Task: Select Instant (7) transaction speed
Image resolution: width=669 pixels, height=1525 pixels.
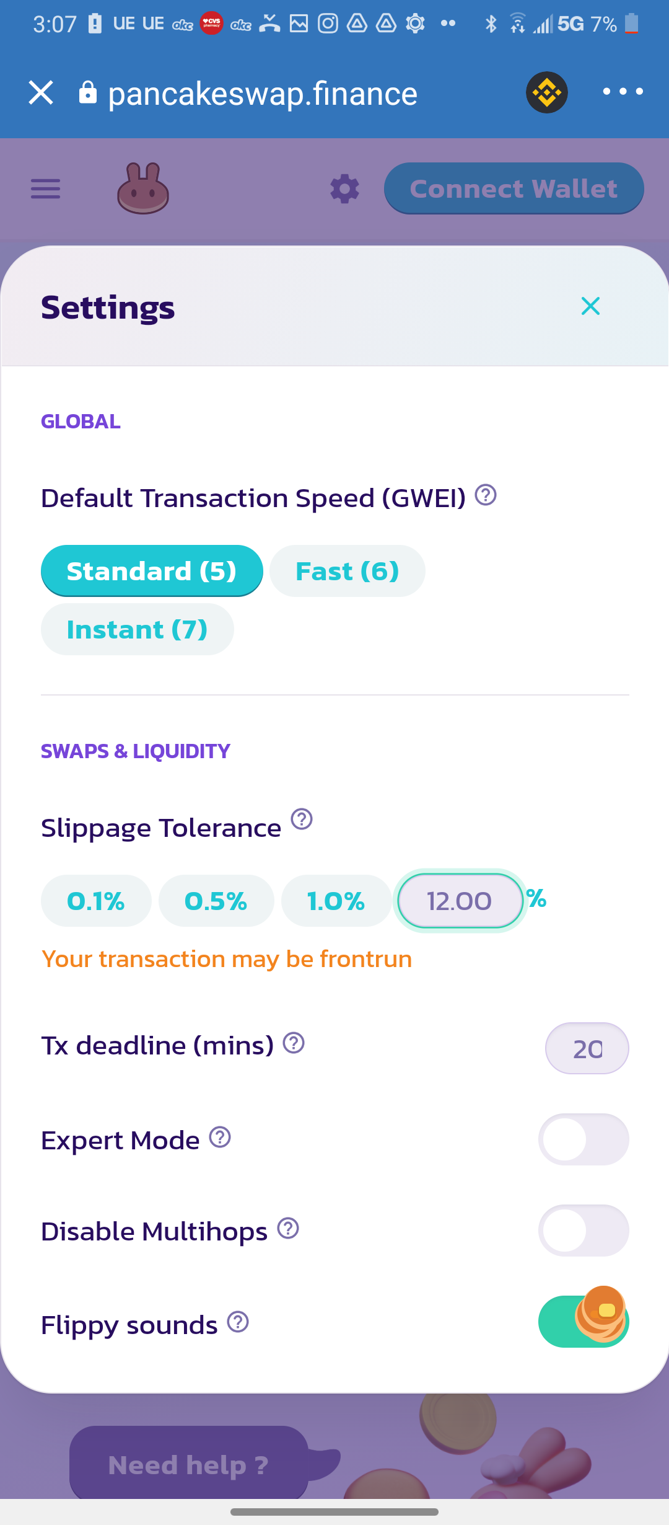Action: [x=137, y=629]
